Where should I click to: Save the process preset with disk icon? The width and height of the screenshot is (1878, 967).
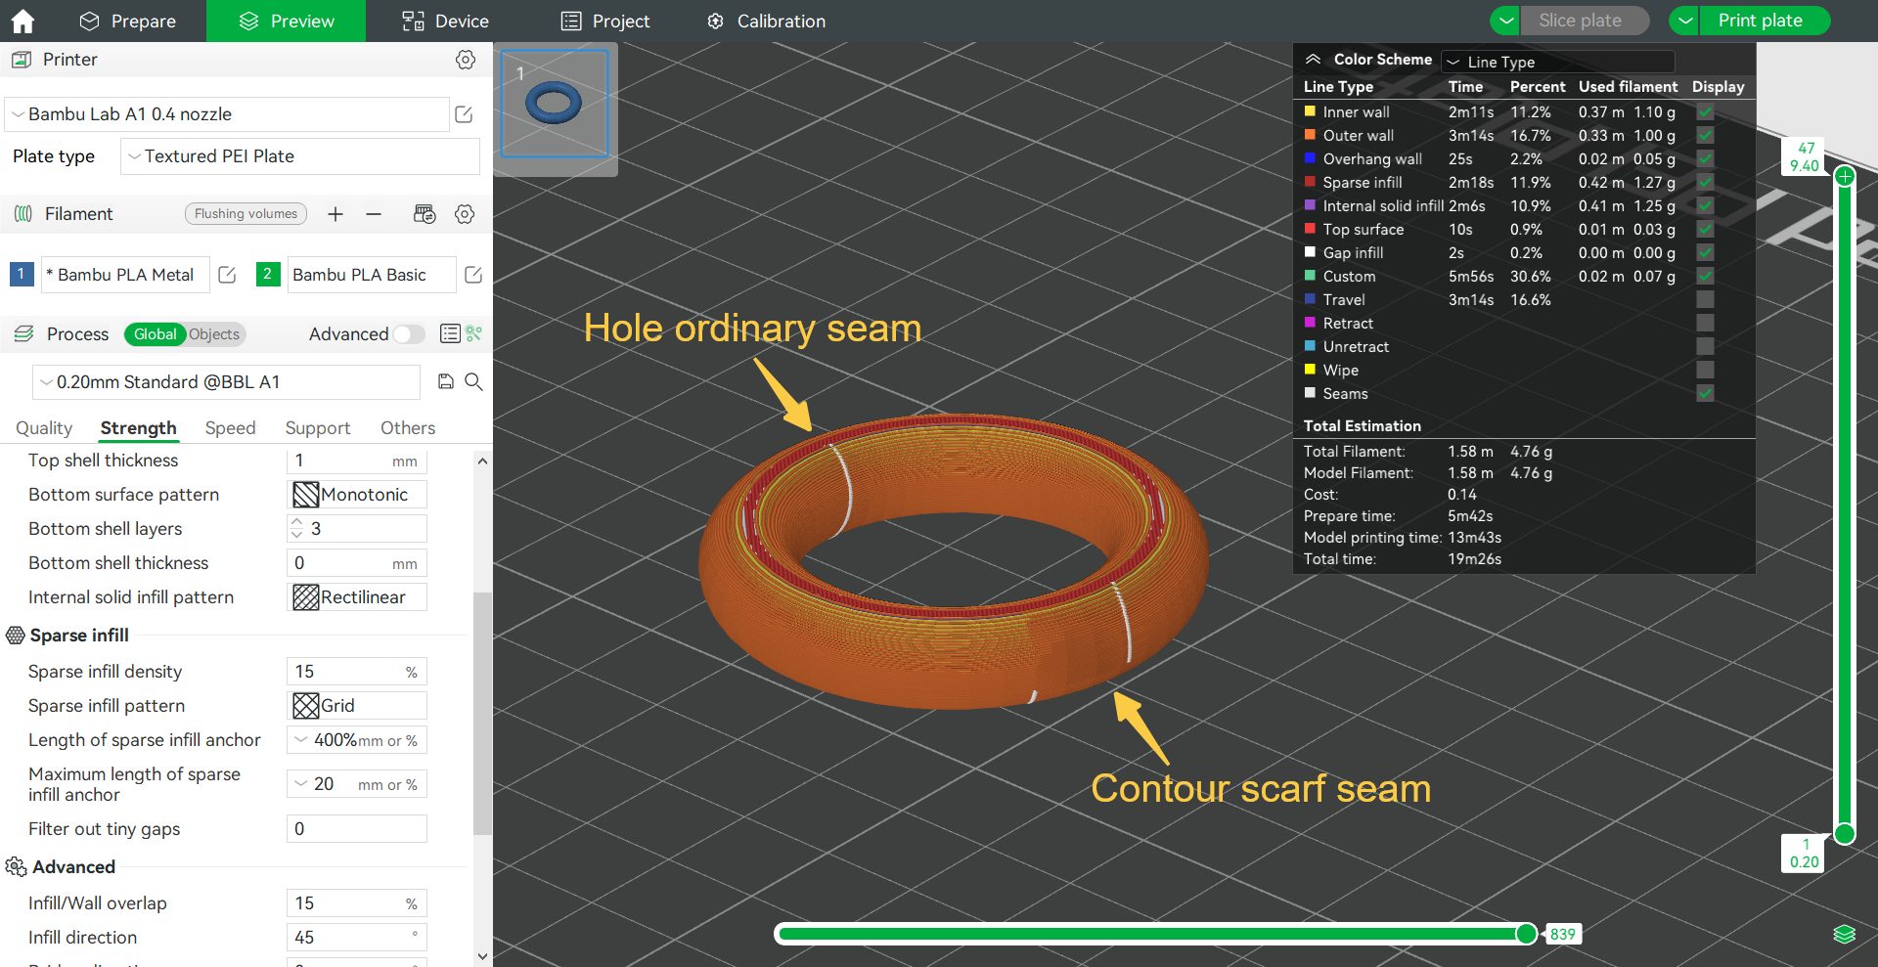point(446,381)
